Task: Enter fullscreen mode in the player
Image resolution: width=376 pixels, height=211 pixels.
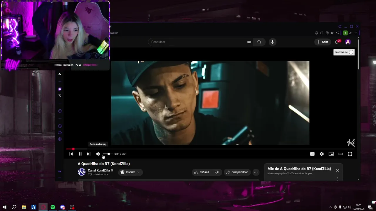Action: click(350, 154)
